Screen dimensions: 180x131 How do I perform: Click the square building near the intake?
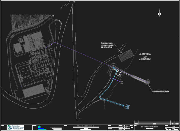tap(119, 73)
